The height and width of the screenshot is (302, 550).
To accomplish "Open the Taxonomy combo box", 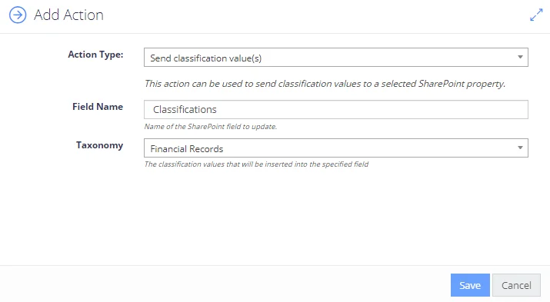I will click(335, 148).
